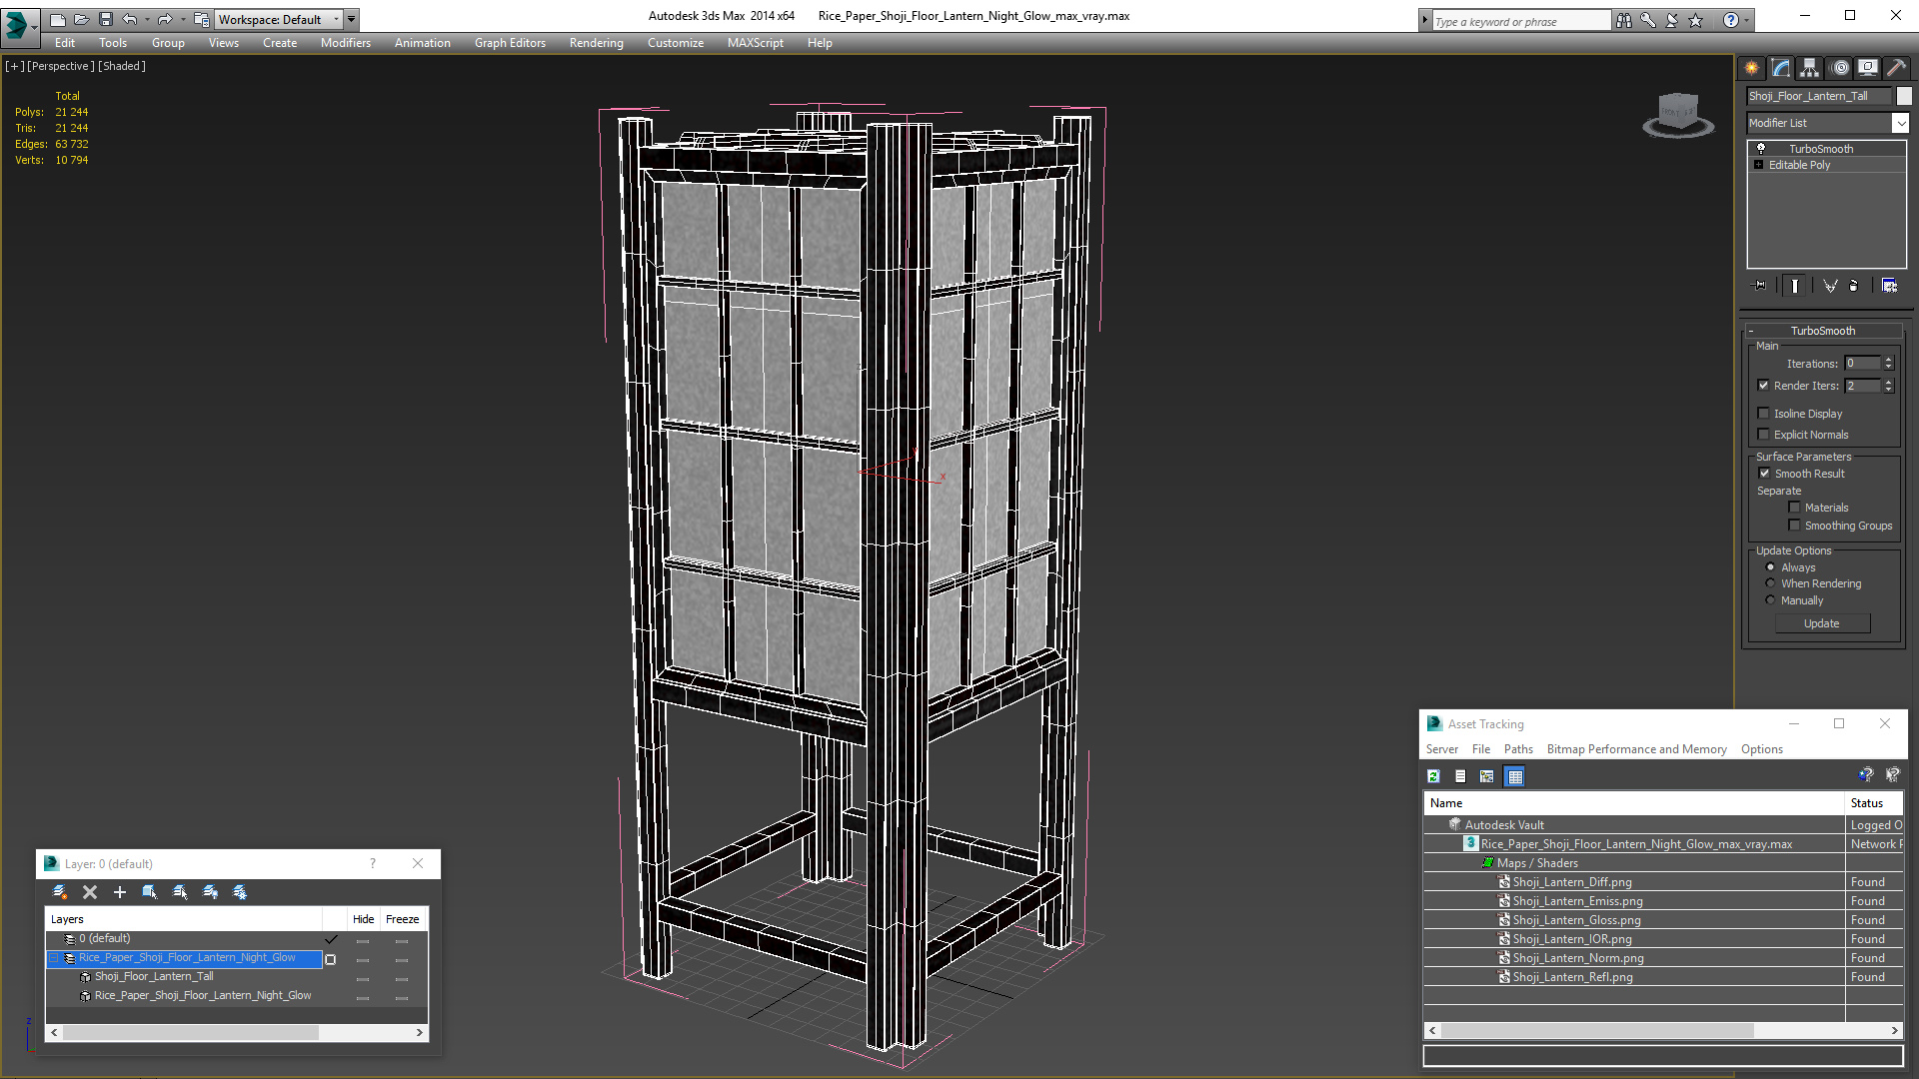Highlight selected objects' layers icon
The height and width of the screenshot is (1079, 1919).
[180, 892]
